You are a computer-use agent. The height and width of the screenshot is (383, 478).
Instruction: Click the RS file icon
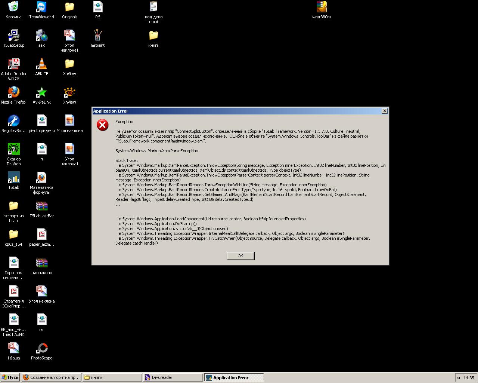click(x=97, y=10)
